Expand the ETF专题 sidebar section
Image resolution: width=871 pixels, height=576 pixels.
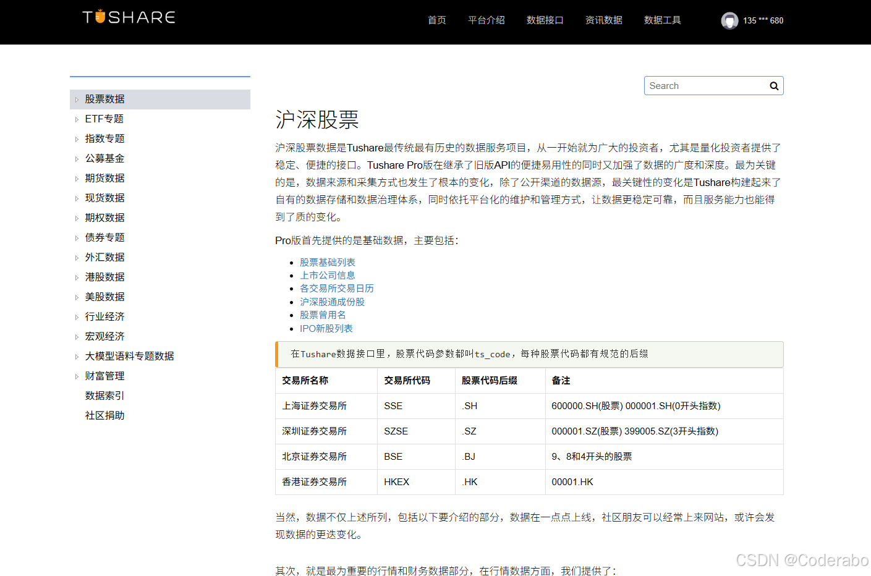click(104, 119)
